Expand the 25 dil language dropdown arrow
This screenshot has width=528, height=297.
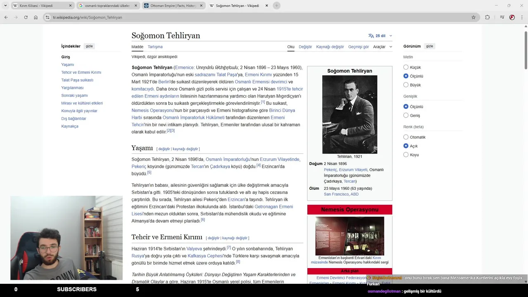point(391,36)
